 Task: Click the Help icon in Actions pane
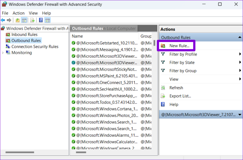pyautogui.click(x=163, y=104)
